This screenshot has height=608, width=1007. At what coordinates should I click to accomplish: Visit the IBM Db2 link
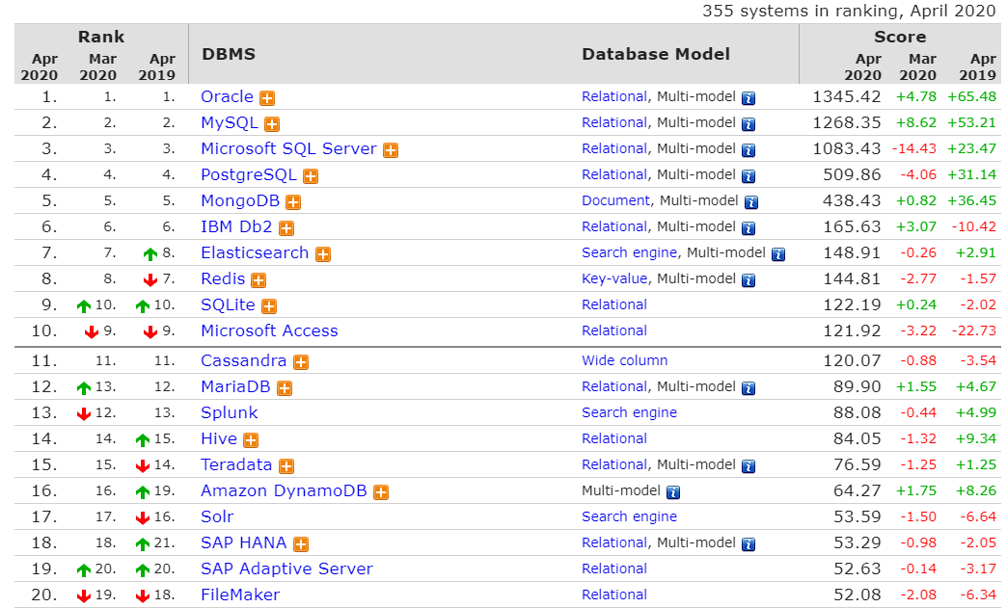(x=236, y=227)
